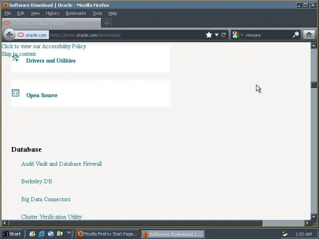Select the Software Download | Oracle tab
This screenshot has height=239, width=319.
click(x=51, y=23)
